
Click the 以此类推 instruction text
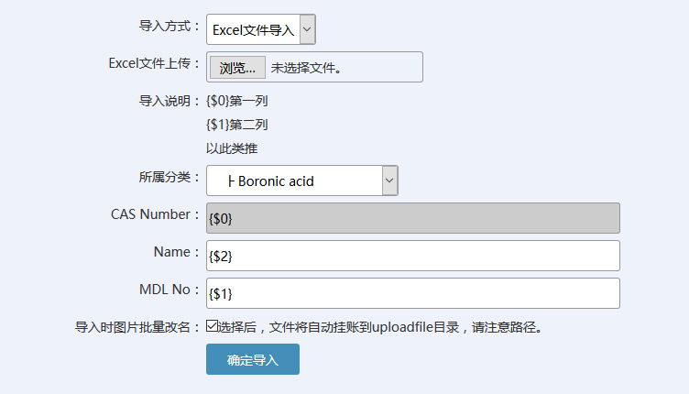[225, 148]
